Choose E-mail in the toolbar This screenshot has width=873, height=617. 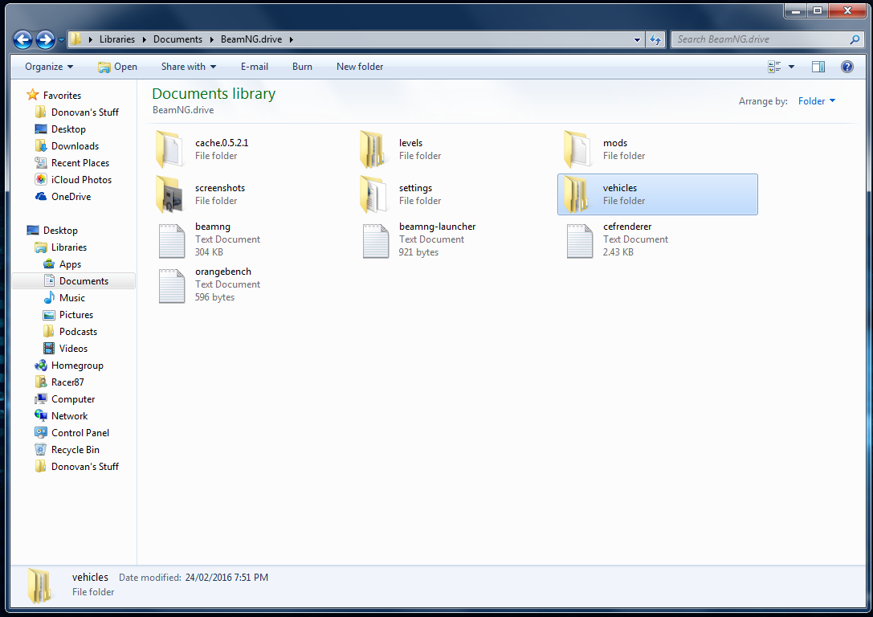255,66
